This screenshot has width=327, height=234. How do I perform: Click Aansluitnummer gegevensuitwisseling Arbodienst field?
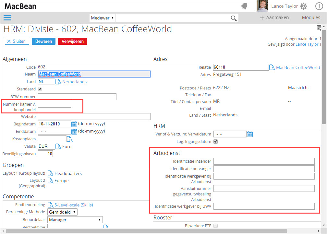(264, 189)
